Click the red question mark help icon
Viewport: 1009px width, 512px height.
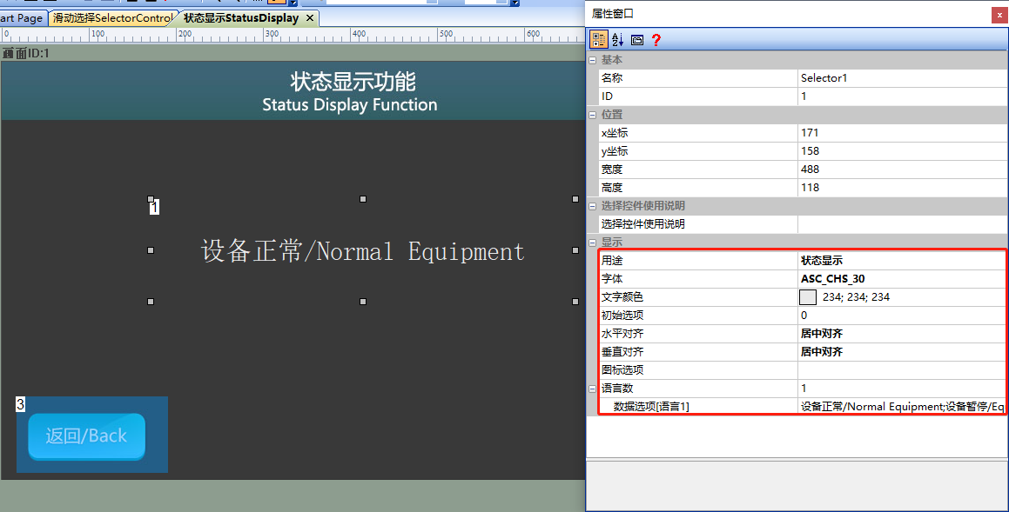(x=656, y=40)
